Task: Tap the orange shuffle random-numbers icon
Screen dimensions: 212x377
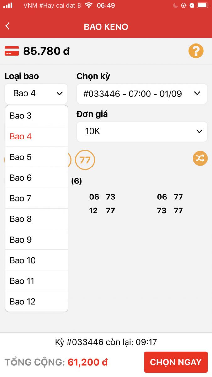Action: [x=200, y=158]
